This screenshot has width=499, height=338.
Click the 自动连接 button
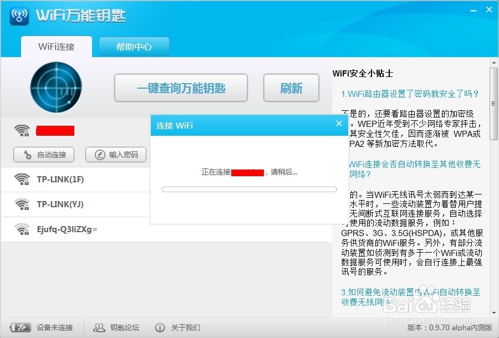(44, 155)
